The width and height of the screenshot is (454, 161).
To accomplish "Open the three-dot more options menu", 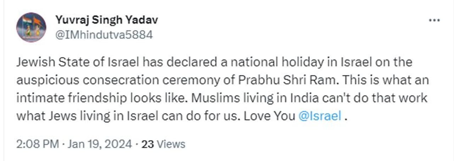I will [434, 20].
